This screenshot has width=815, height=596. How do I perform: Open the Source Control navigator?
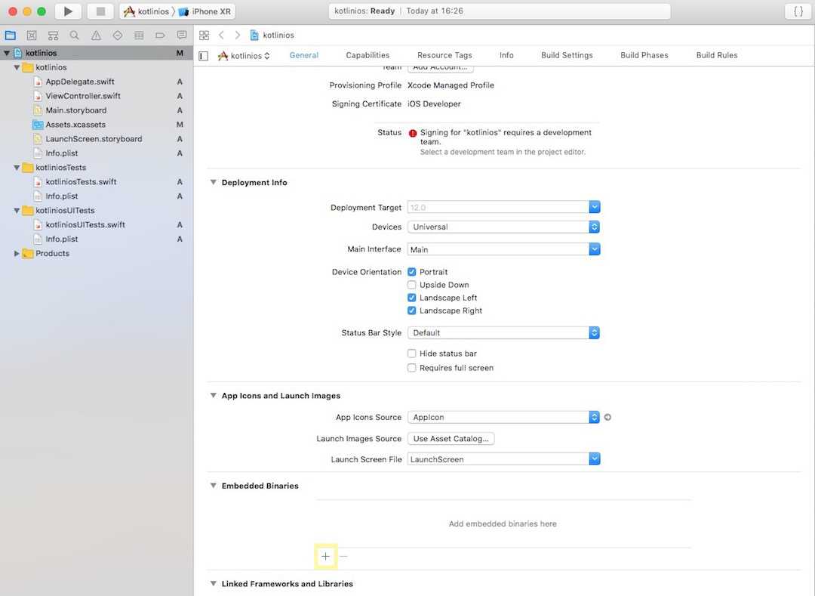click(x=32, y=36)
